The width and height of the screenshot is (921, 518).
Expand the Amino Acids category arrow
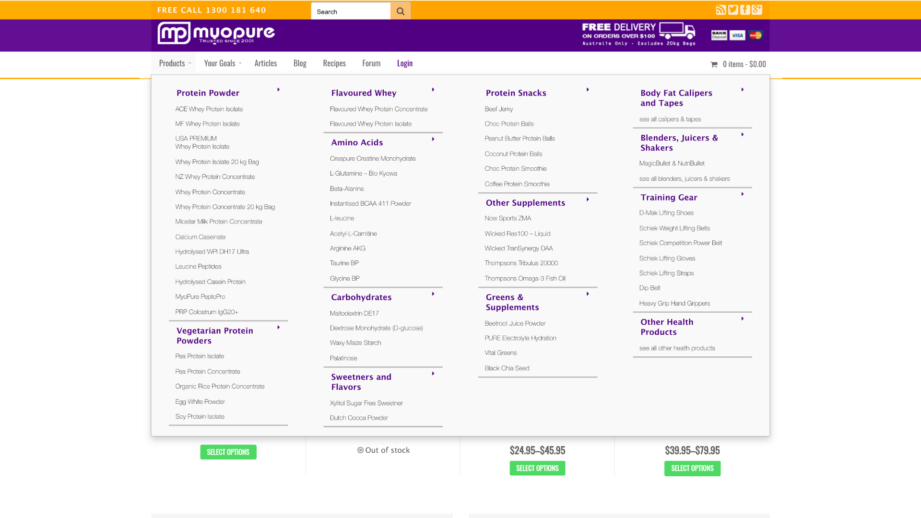tap(433, 139)
